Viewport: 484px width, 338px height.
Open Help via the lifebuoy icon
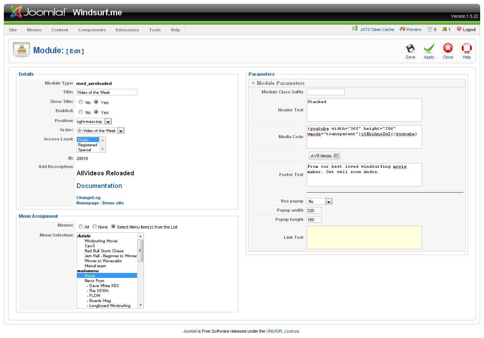466,48
